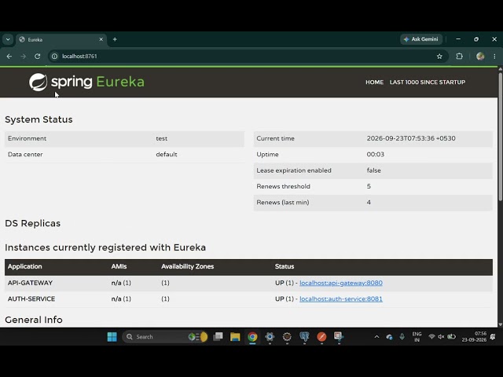Viewport: 503px width, 377px height.
Task: Click the DS Replicas heading
Action: tap(33, 223)
